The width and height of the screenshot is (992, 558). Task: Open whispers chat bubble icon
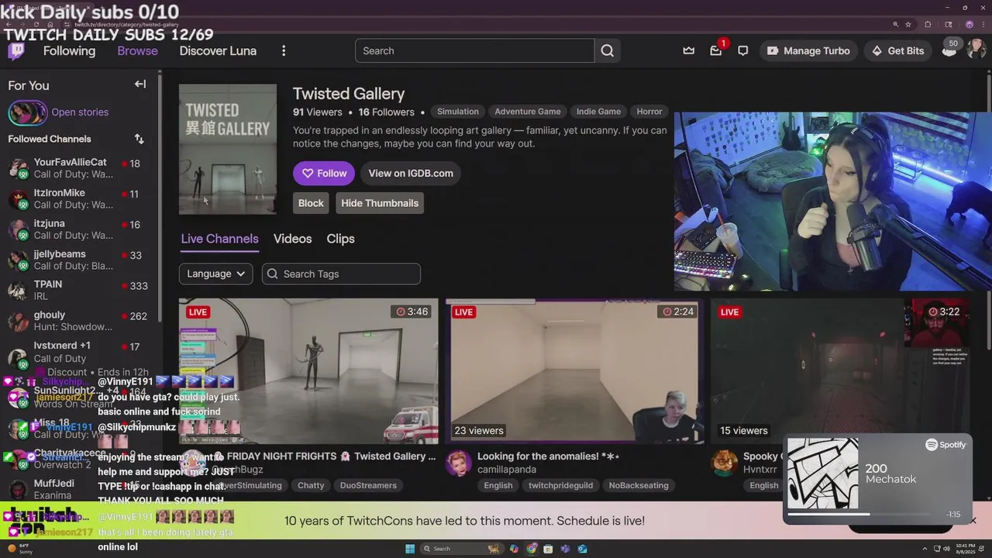742,50
